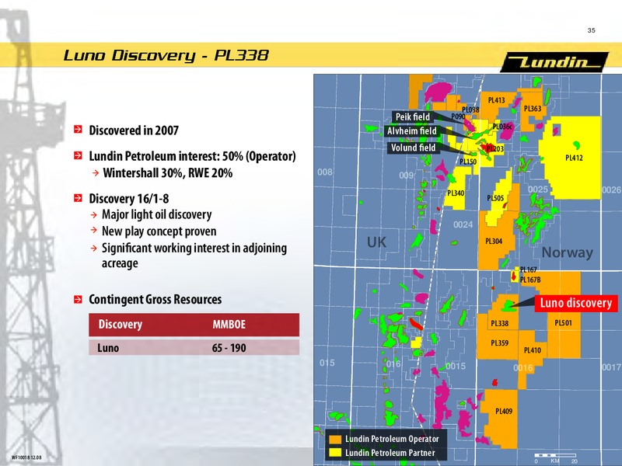Image resolution: width=622 pixels, height=466 pixels.
Task: Click the PL505 licence label on map
Action: pos(495,198)
